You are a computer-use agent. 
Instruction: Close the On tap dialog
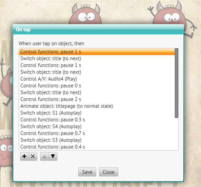click(x=108, y=172)
